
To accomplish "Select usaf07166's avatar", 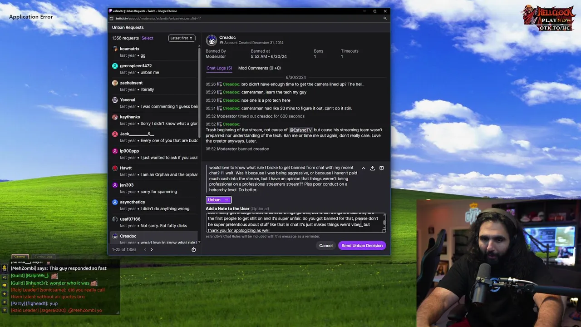I will 115,219.
